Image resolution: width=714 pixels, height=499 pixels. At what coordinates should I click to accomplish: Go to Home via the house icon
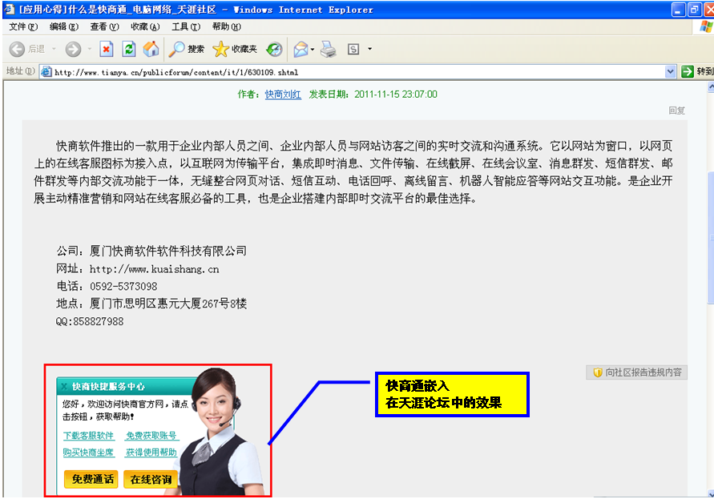pyautogui.click(x=151, y=50)
